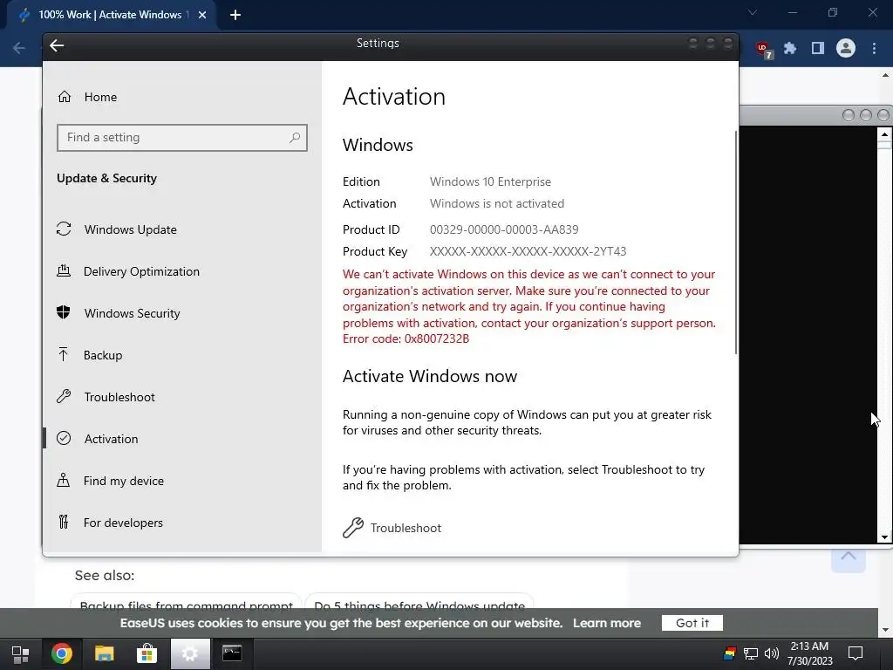
Task: Click the Windows is not activated text
Action: click(x=496, y=203)
